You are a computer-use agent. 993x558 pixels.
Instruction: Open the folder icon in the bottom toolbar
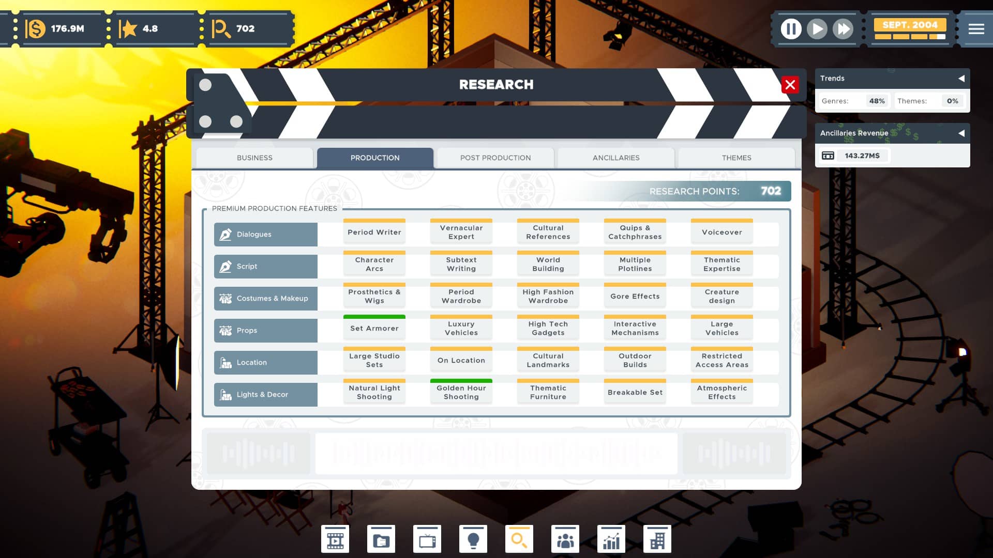click(381, 539)
